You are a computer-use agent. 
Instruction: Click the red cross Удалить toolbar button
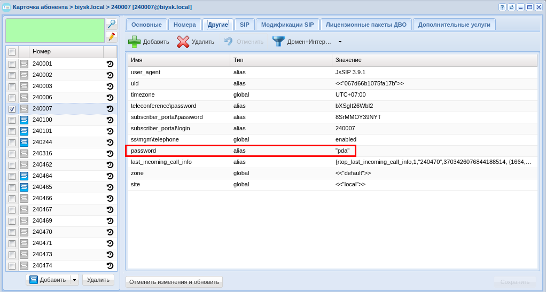[x=196, y=42]
